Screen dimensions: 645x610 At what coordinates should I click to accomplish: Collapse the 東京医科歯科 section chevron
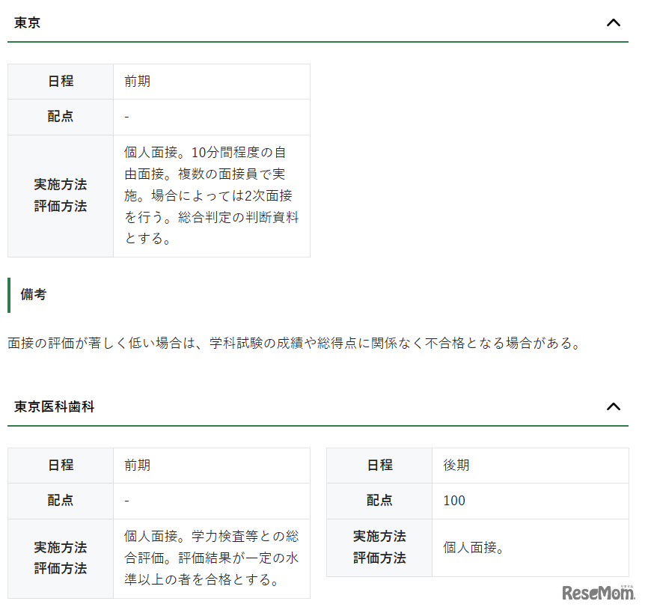click(614, 406)
